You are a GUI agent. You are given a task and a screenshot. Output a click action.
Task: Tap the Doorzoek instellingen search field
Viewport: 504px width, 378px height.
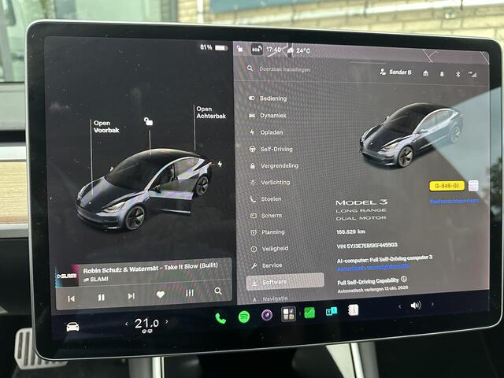click(x=285, y=69)
